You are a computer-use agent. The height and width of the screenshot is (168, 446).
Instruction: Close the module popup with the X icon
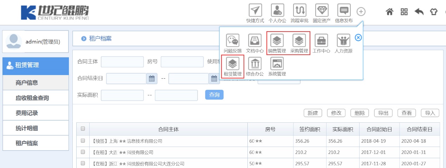tap(358, 38)
